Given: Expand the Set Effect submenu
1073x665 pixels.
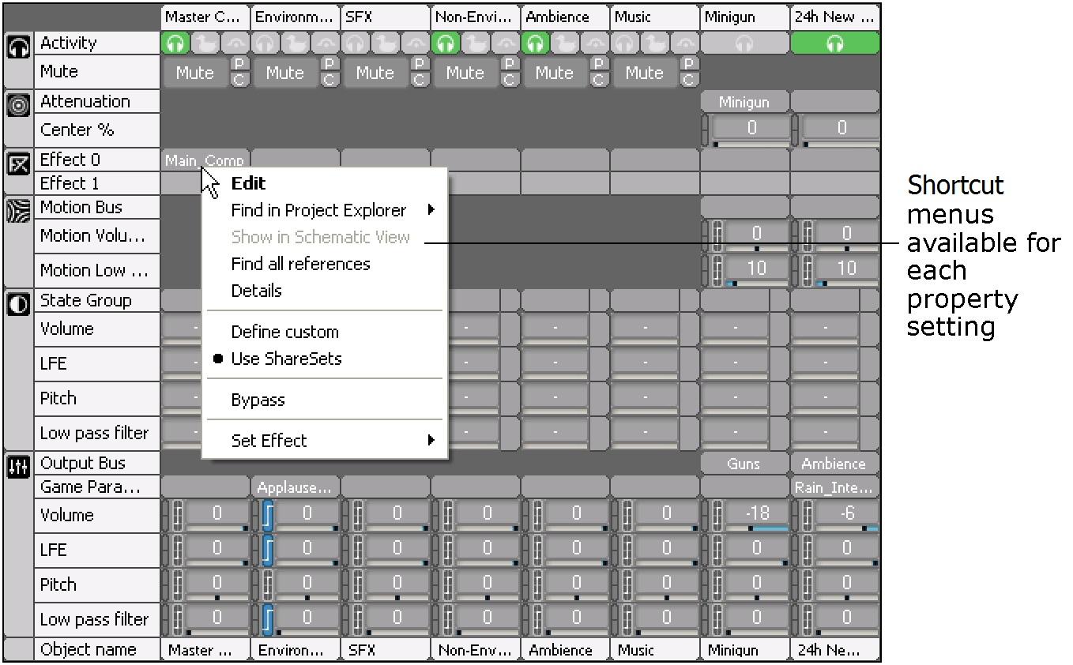Looking at the screenshot, I should click(325, 441).
